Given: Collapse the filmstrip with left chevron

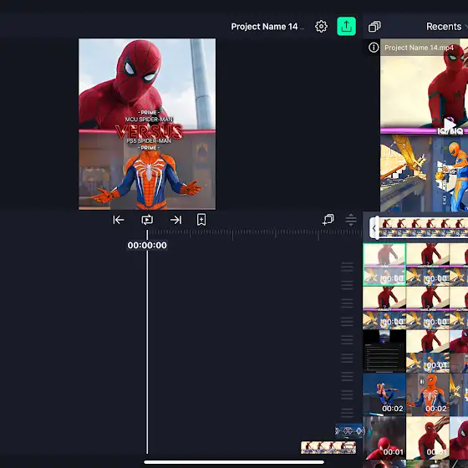Looking at the screenshot, I should [374, 228].
